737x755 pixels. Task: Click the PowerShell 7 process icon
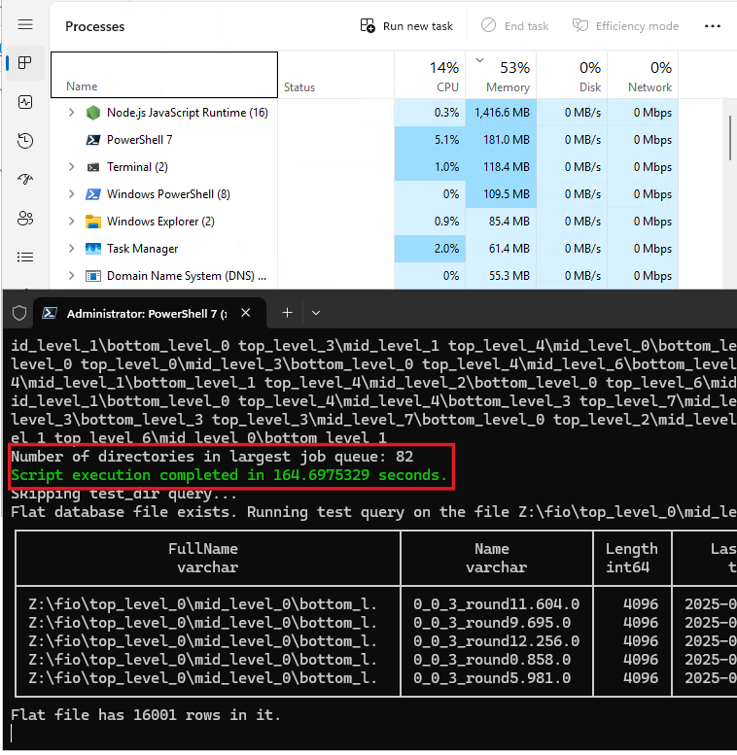[93, 140]
